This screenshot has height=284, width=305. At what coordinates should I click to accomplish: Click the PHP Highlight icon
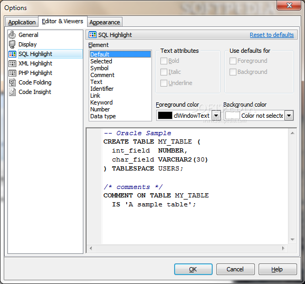point(12,73)
